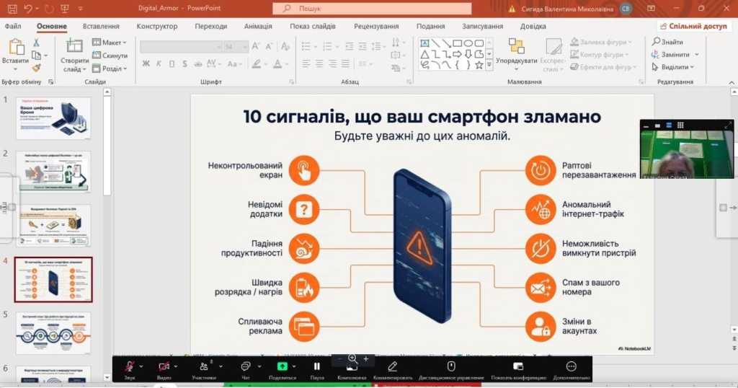Click the Создать слайд icon
The width and height of the screenshot is (738, 388).
coord(74,46)
